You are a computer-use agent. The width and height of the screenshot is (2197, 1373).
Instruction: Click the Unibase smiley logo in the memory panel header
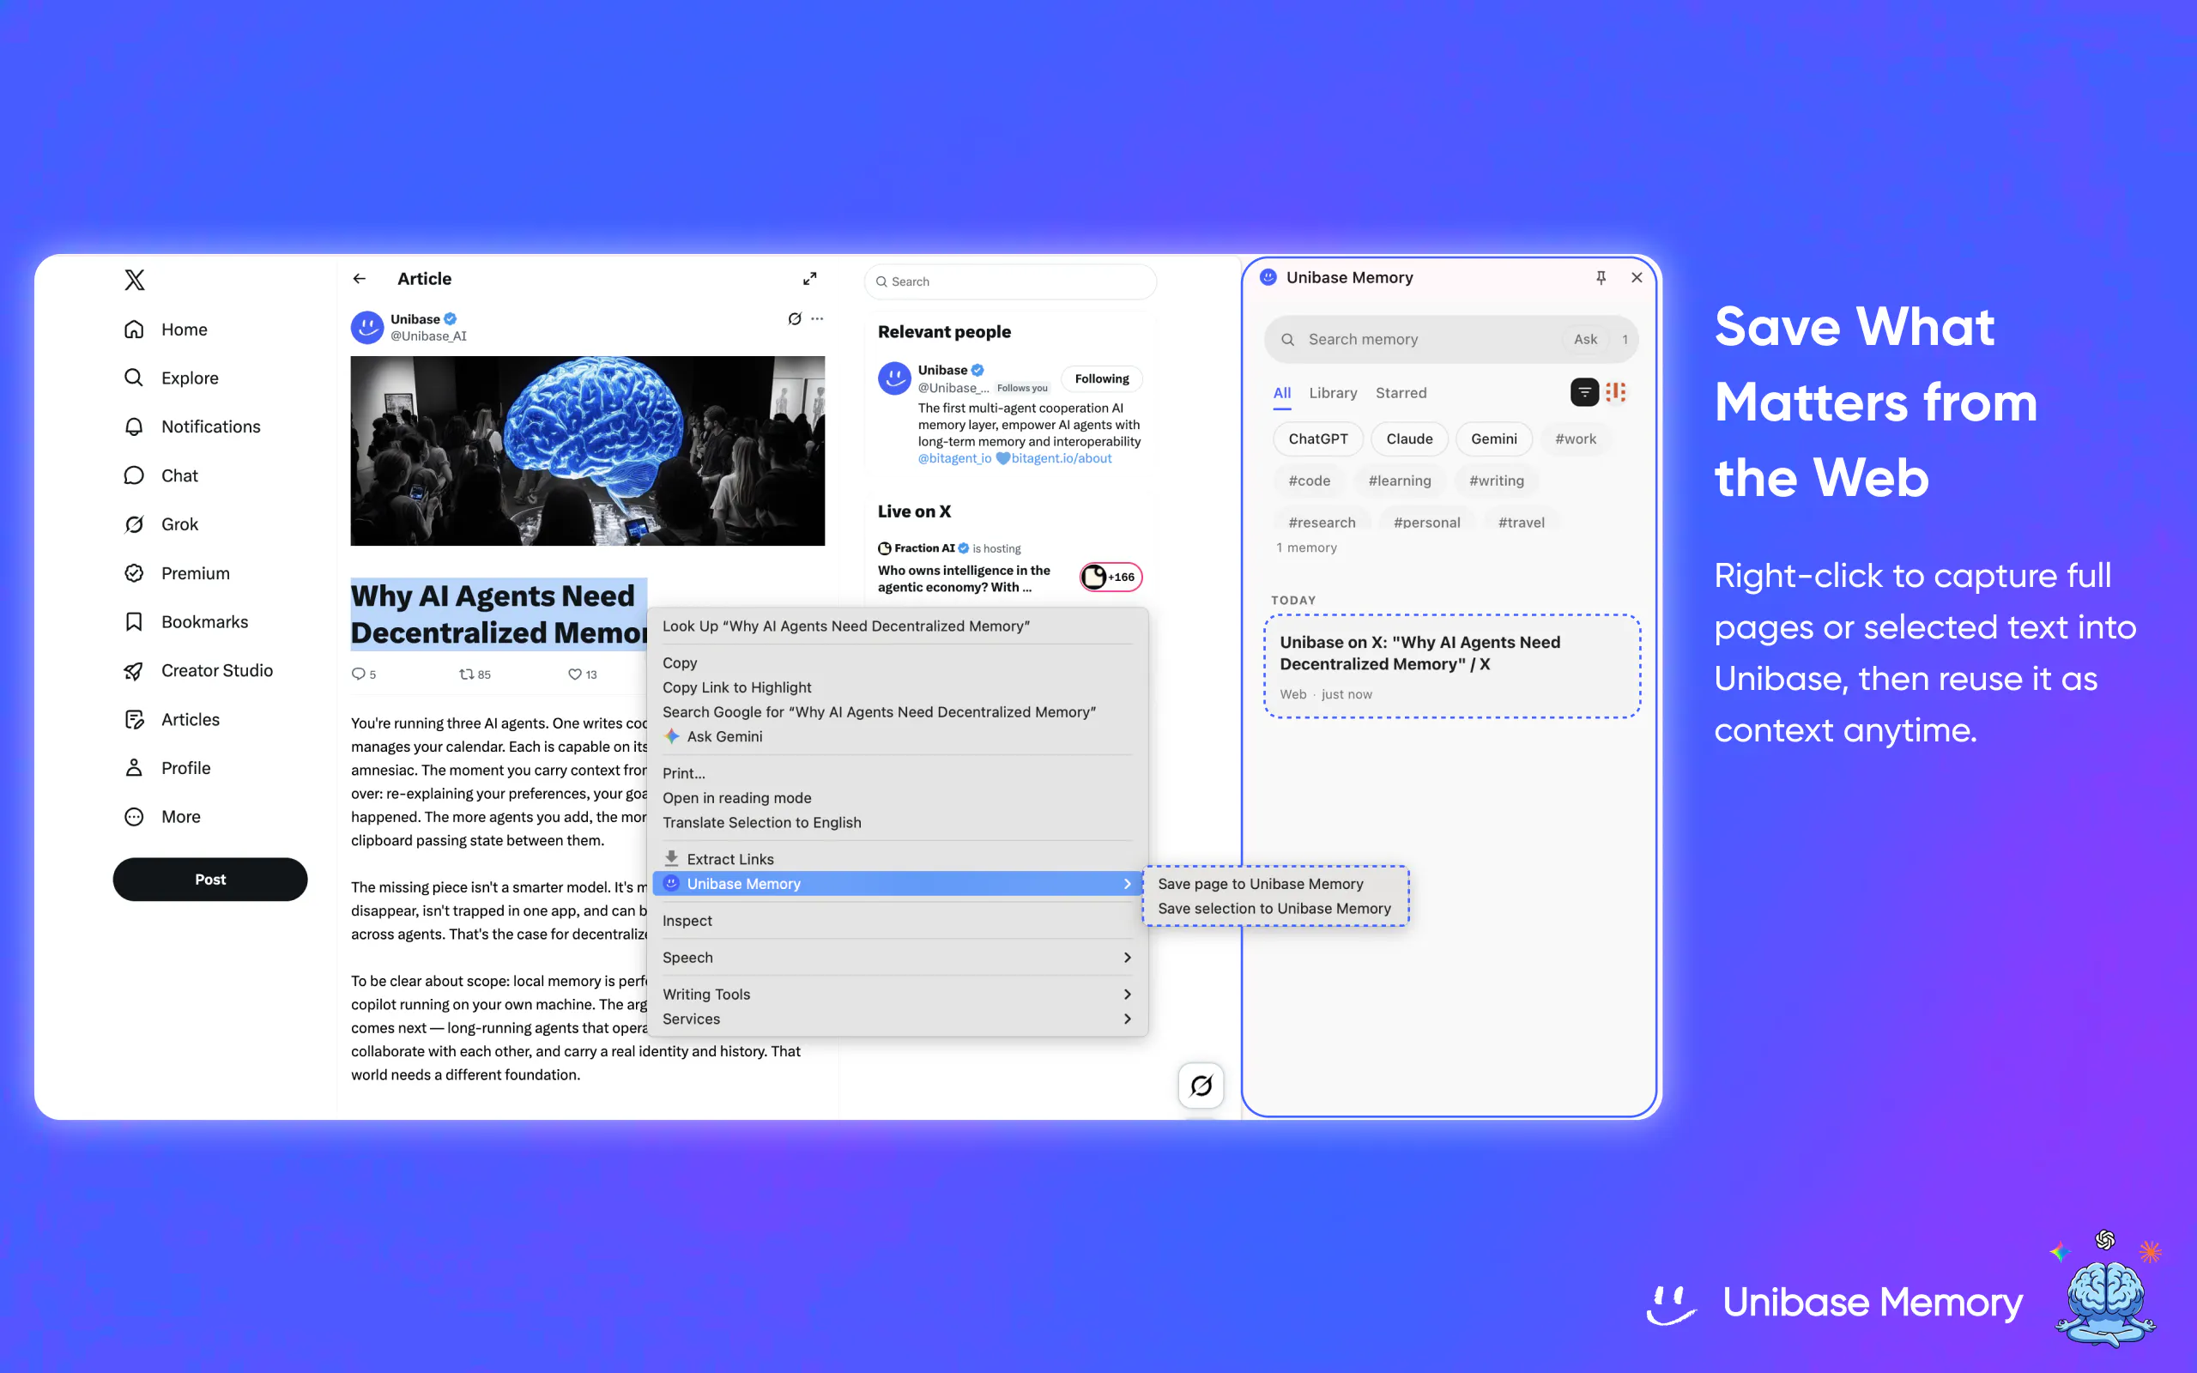coord(1268,277)
